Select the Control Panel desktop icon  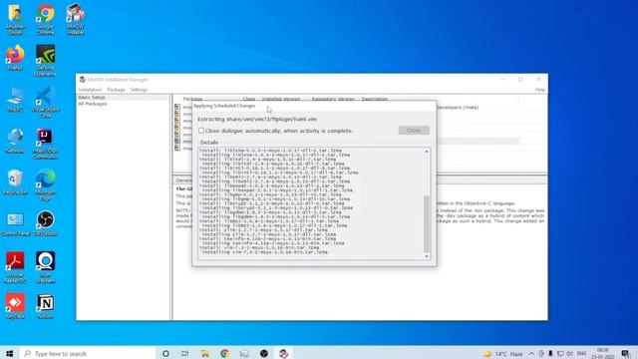coord(15,223)
